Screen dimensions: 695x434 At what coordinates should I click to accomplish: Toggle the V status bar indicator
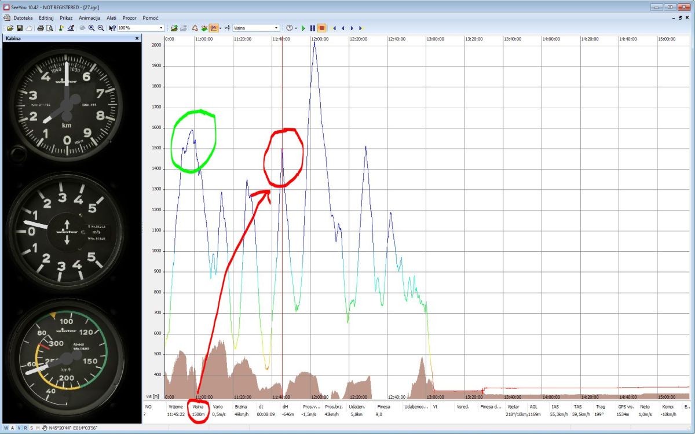[19, 428]
